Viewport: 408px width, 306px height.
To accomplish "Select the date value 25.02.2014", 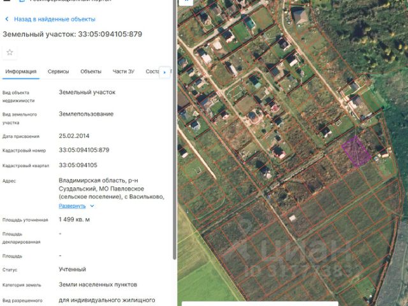I will 74,136.
